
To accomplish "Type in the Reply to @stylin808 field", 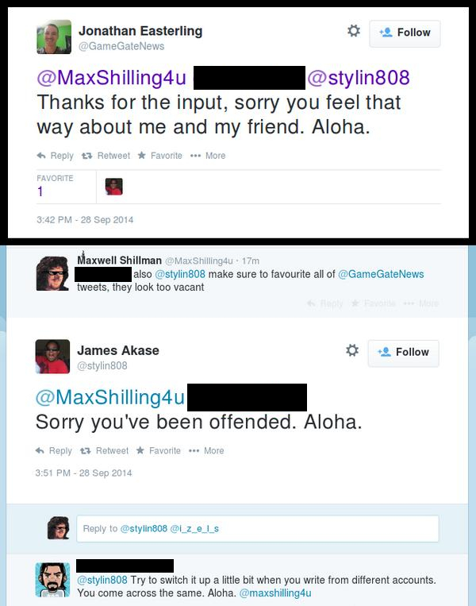I will pos(258,528).
